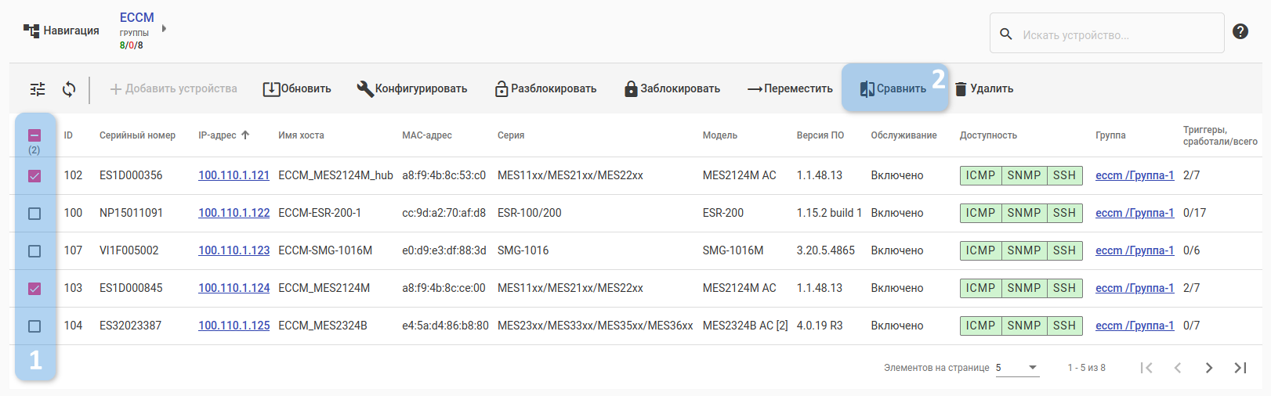The width and height of the screenshot is (1271, 396).
Task: Uncheck the checkbox for device ID 102
Action: tap(34, 176)
